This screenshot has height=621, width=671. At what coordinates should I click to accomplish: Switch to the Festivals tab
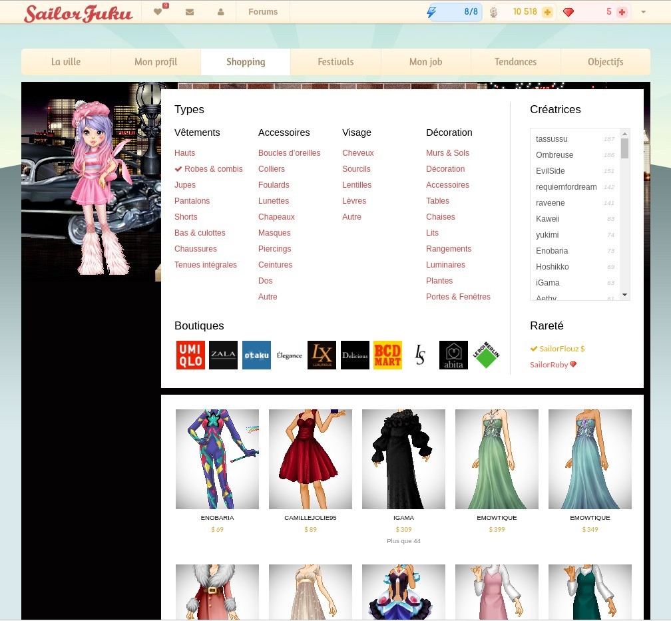[335, 62]
